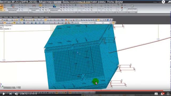171x96 pixels.
Task: Click the Watch later clock icon
Action: click(163, 2)
